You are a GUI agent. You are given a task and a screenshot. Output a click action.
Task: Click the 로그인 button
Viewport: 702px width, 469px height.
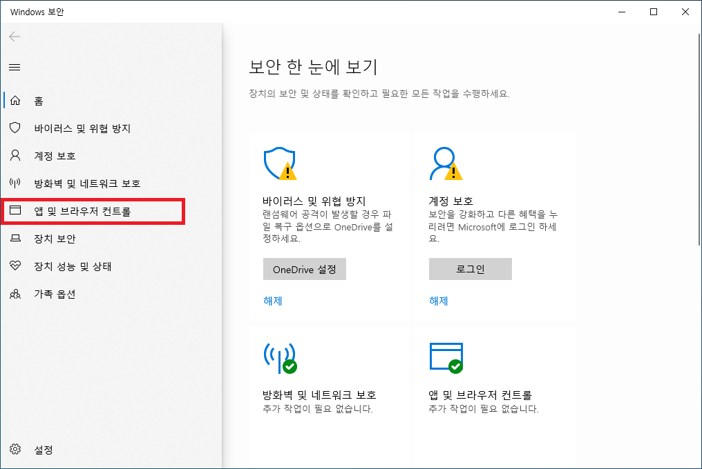[470, 269]
